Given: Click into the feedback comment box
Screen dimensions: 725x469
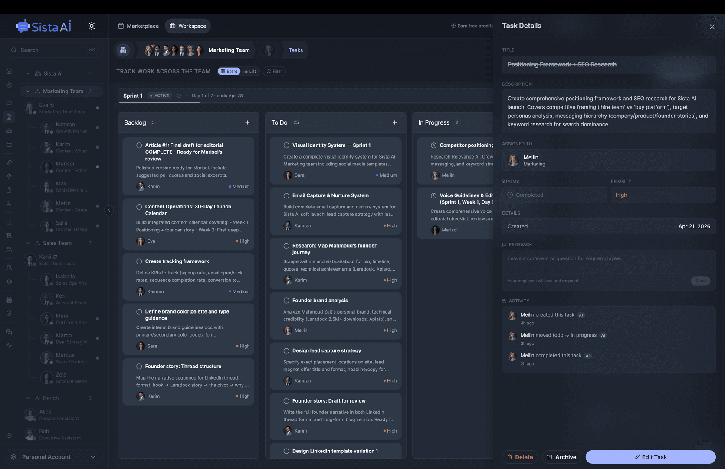Looking at the screenshot, I should pos(609,263).
